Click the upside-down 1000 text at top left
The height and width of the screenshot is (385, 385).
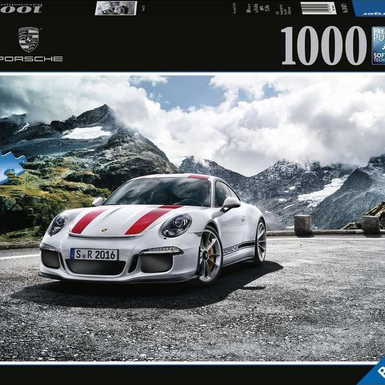pos(21,9)
